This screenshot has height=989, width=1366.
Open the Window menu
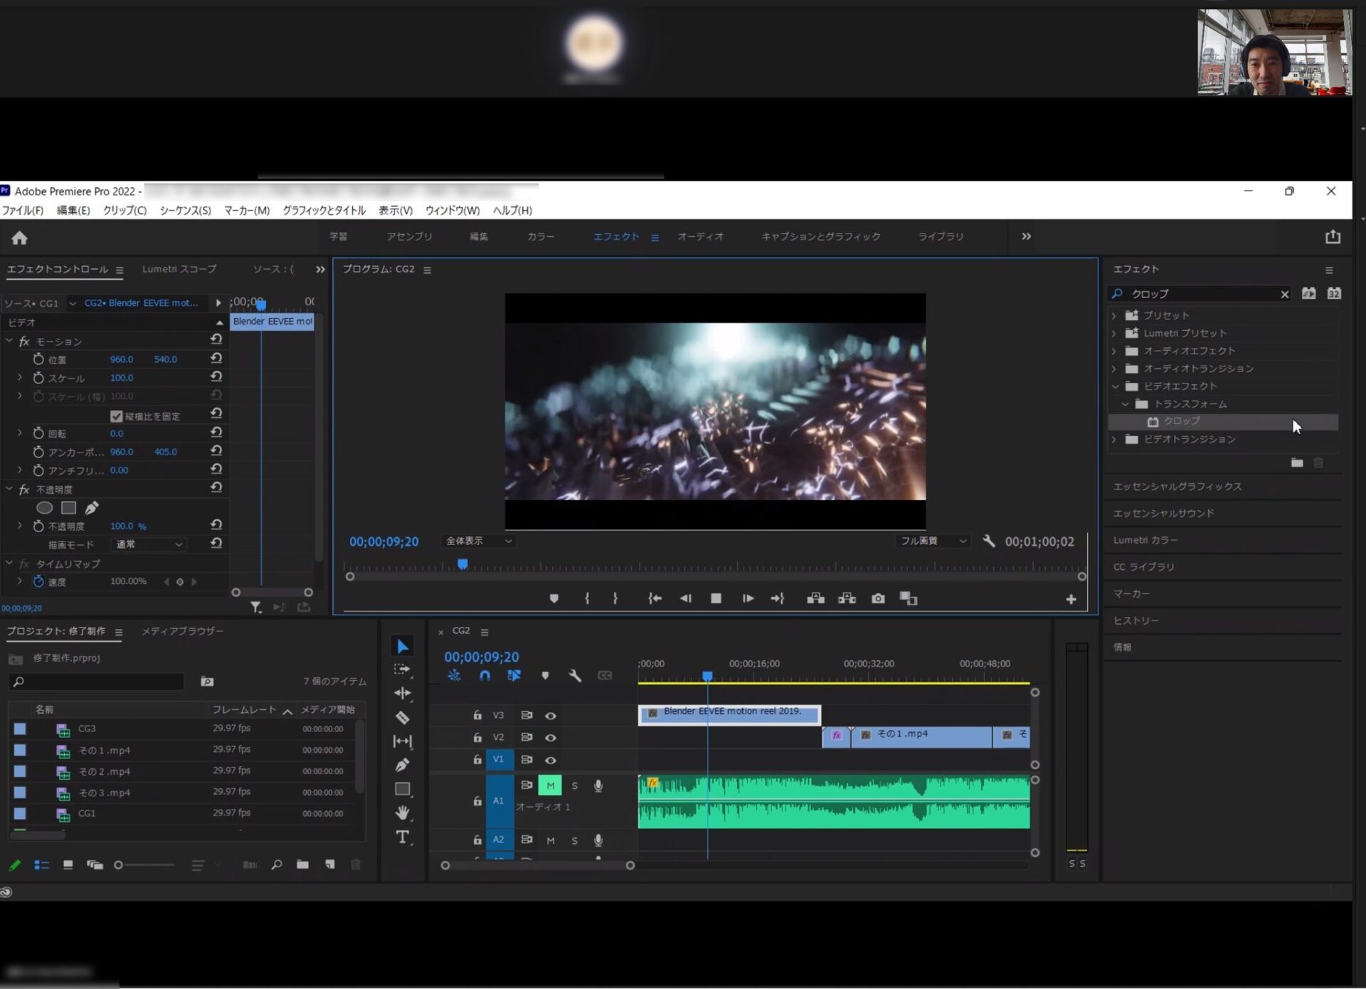pyautogui.click(x=452, y=211)
